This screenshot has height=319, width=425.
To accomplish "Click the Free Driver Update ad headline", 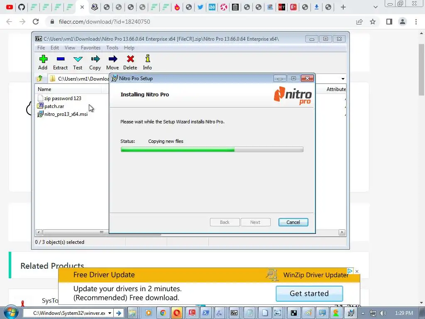I will click(104, 275).
